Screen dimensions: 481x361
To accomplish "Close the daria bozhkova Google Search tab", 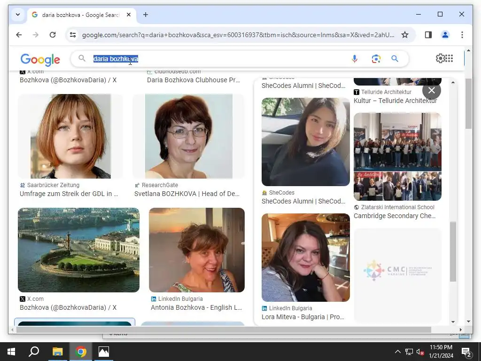I will click(129, 15).
